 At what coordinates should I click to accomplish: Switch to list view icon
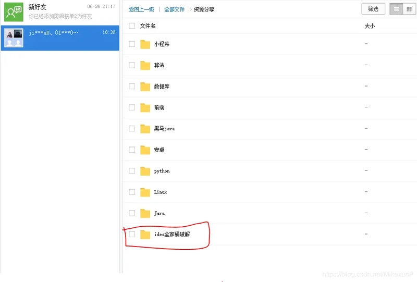pyautogui.click(x=396, y=9)
